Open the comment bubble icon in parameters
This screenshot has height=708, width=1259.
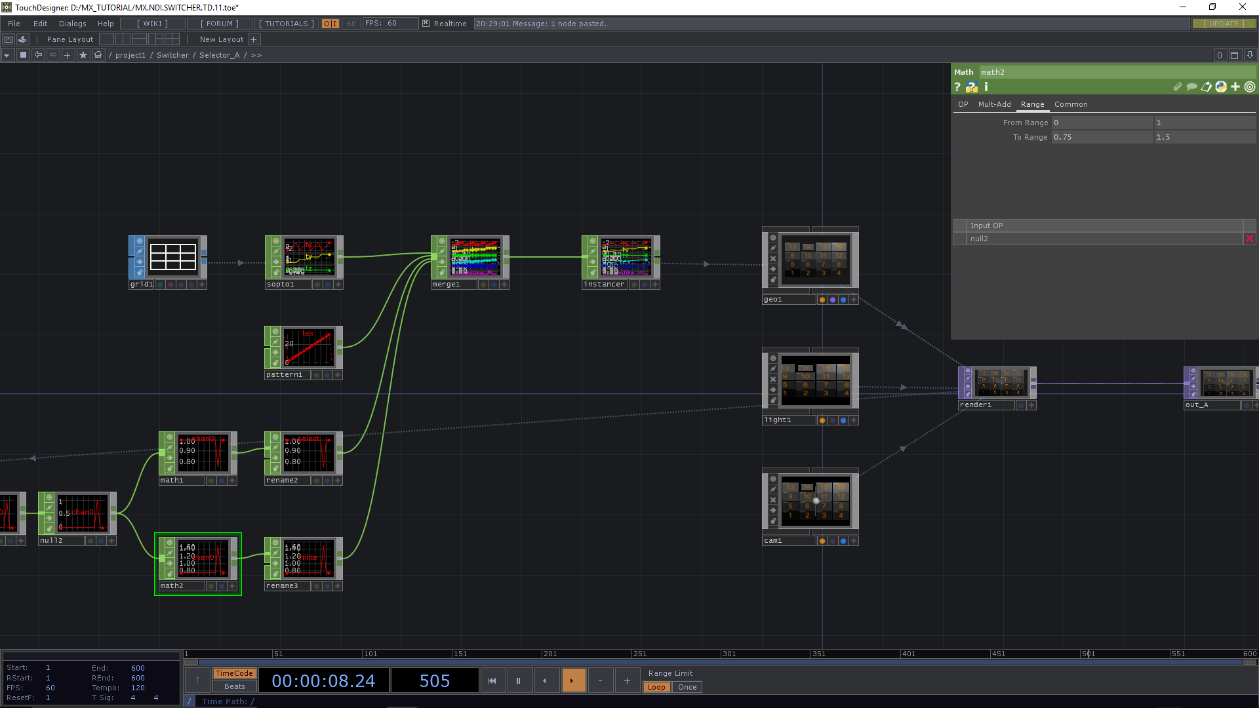1192,87
